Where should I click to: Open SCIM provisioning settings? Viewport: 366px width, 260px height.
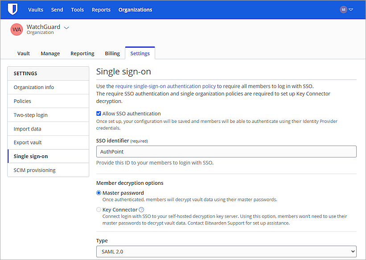click(34, 170)
